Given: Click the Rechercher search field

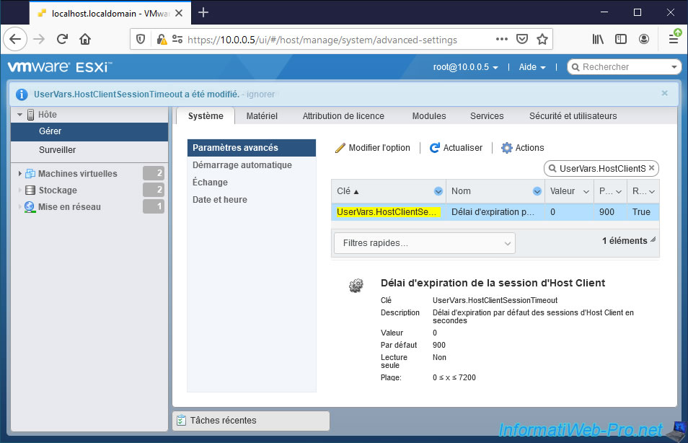Looking at the screenshot, I should pos(624,67).
